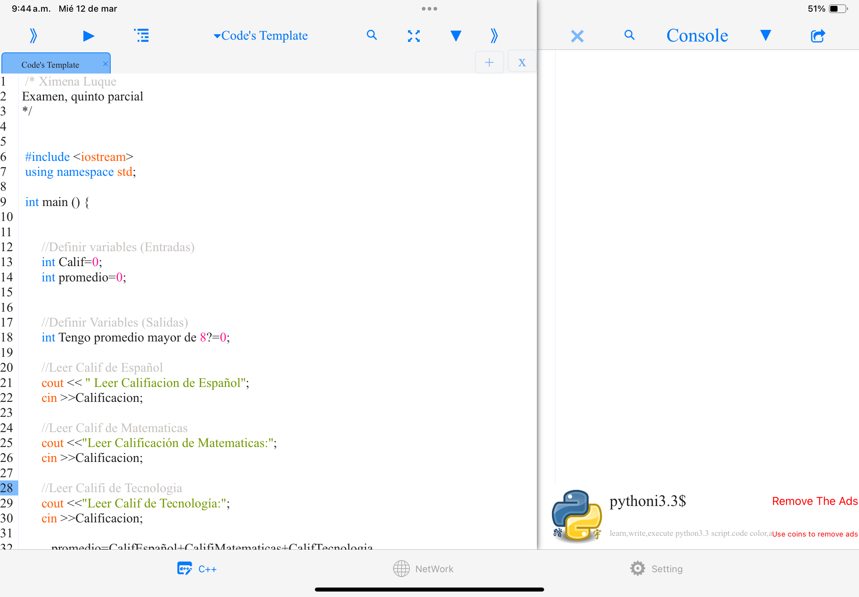859x597 pixels.
Task: Search within the code editor
Action: tap(371, 35)
